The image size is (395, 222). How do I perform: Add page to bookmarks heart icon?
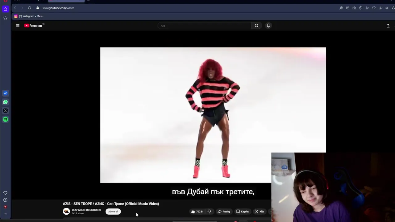pyautogui.click(x=374, y=8)
